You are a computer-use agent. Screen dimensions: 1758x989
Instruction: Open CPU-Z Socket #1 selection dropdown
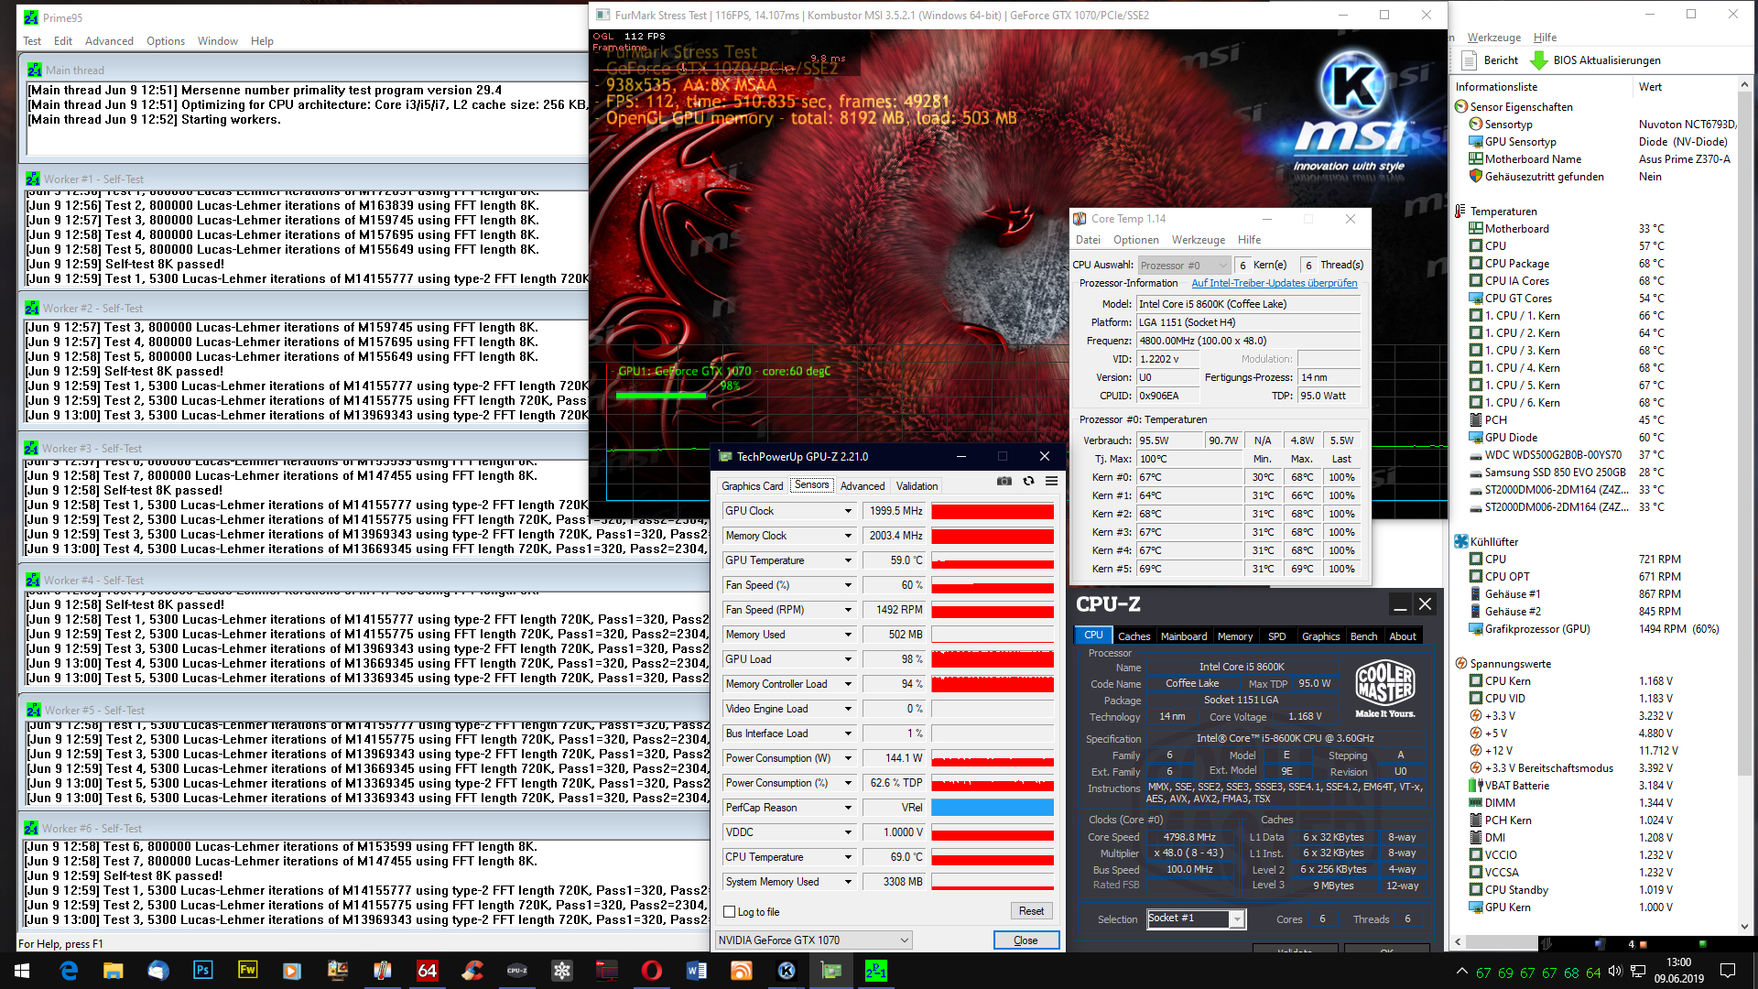(1236, 919)
